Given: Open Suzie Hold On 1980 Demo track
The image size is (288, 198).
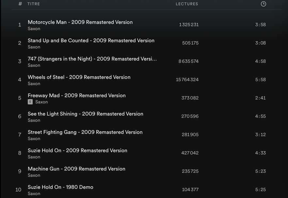Looking at the screenshot, I should coord(60,187).
